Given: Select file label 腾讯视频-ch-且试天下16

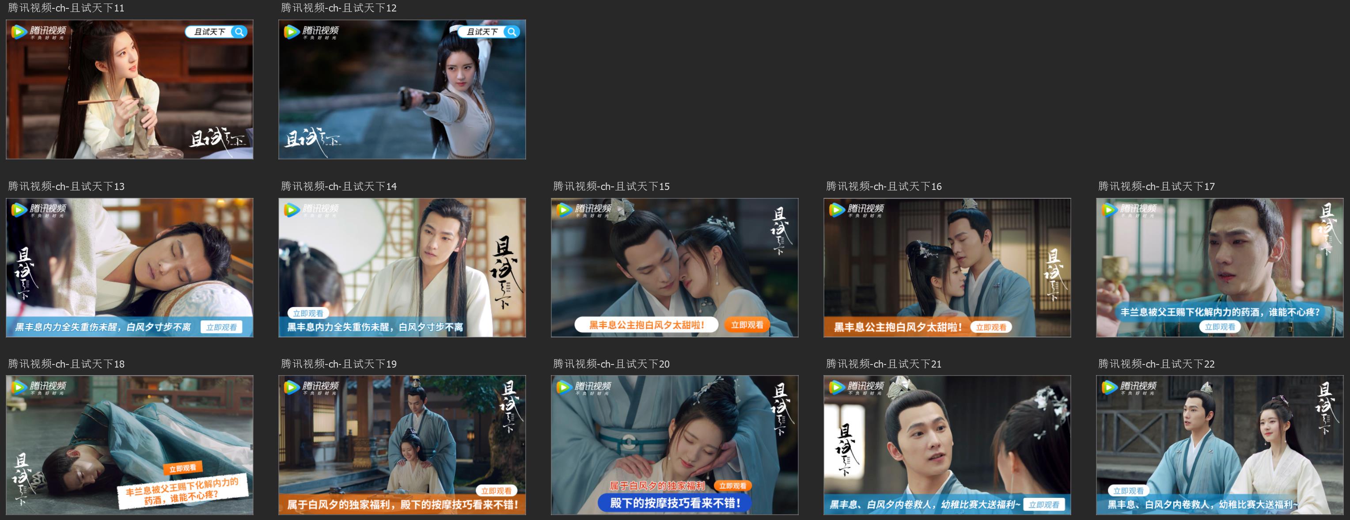Looking at the screenshot, I should point(884,186).
